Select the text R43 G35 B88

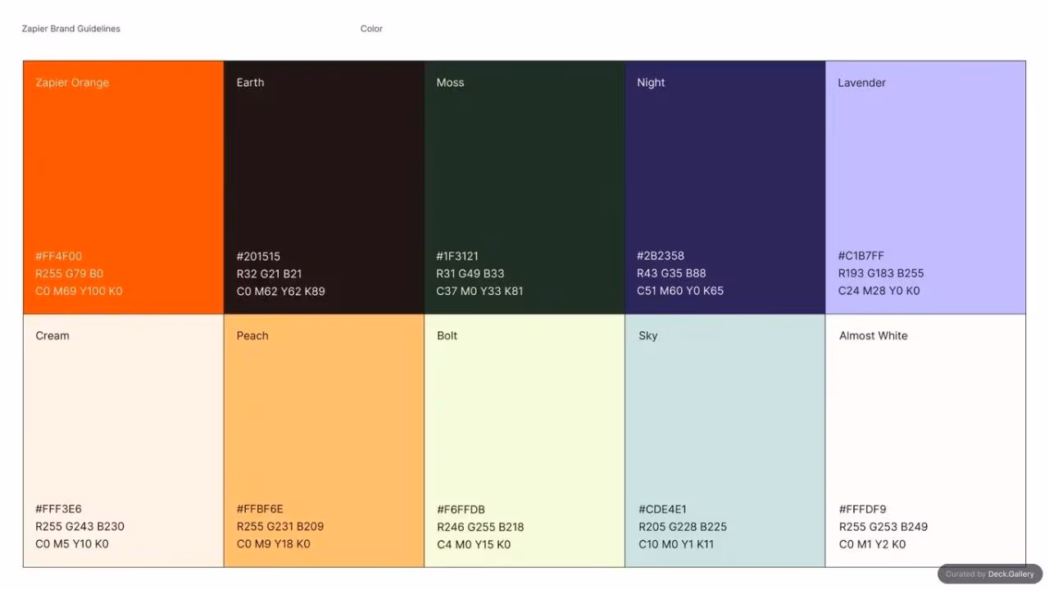[671, 273]
